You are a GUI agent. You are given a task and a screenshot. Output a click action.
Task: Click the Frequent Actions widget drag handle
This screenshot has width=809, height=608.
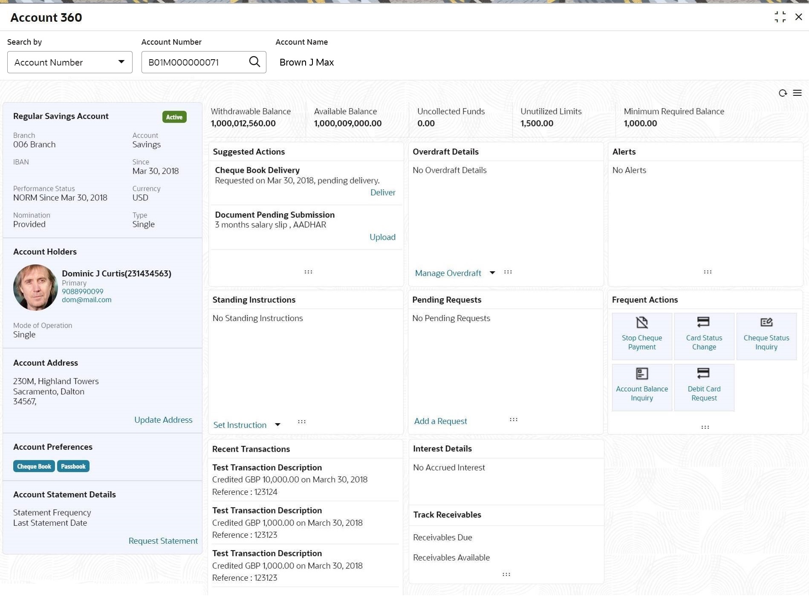click(x=705, y=427)
